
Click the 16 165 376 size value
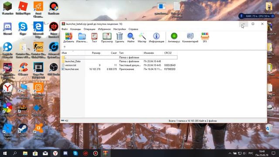[95, 69]
